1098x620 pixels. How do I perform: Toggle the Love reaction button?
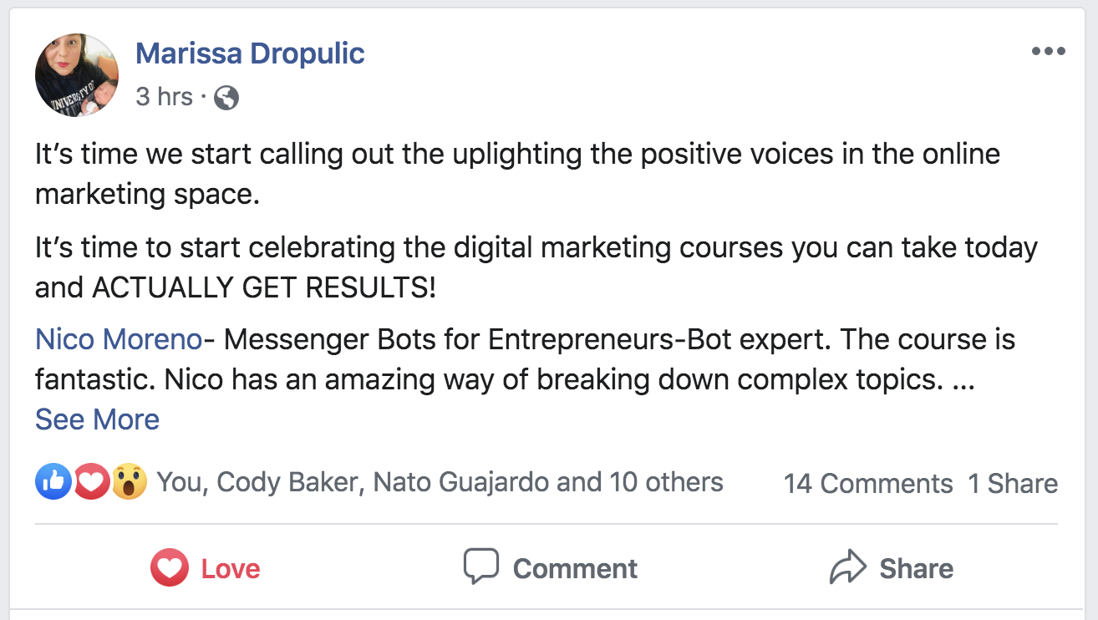tap(206, 569)
